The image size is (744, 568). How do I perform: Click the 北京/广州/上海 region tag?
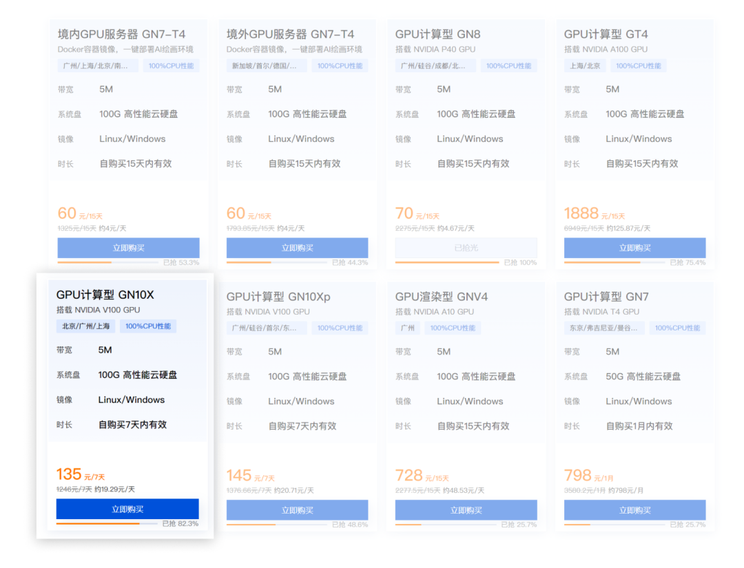[x=86, y=326]
